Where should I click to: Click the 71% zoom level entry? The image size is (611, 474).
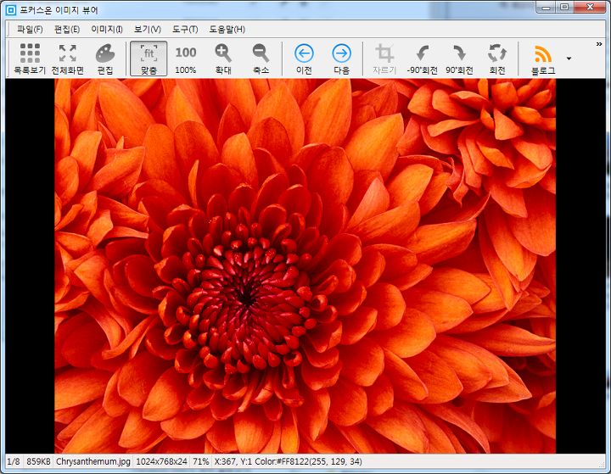(x=201, y=461)
